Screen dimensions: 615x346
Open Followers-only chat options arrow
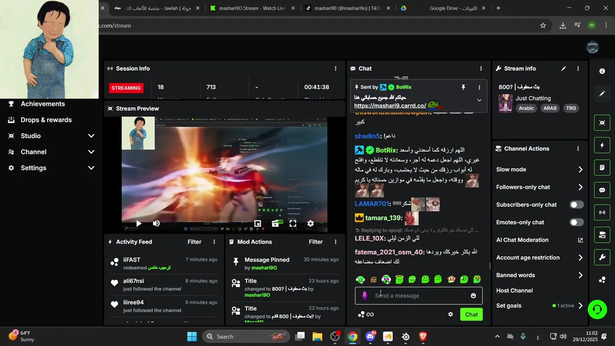click(580, 187)
